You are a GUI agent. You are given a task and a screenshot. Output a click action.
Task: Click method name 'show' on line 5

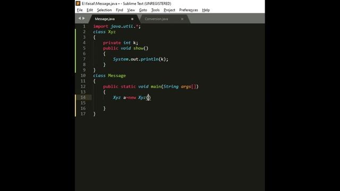click(138, 48)
